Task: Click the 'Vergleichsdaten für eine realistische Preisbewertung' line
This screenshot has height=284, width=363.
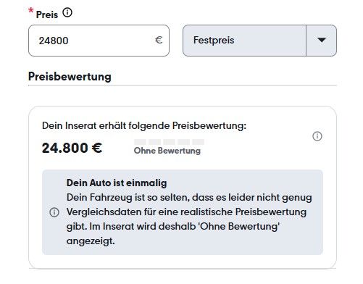Action: [186, 212]
